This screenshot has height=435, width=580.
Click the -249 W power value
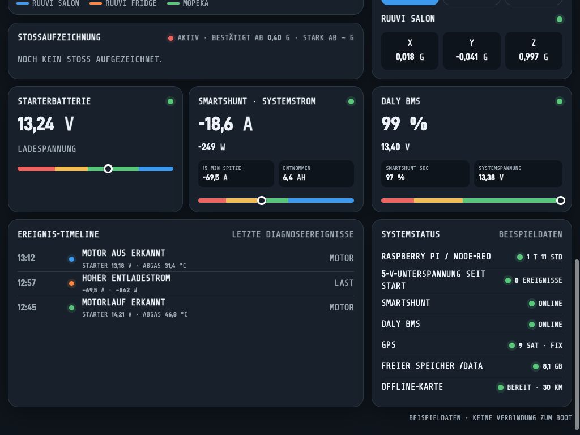tap(212, 147)
